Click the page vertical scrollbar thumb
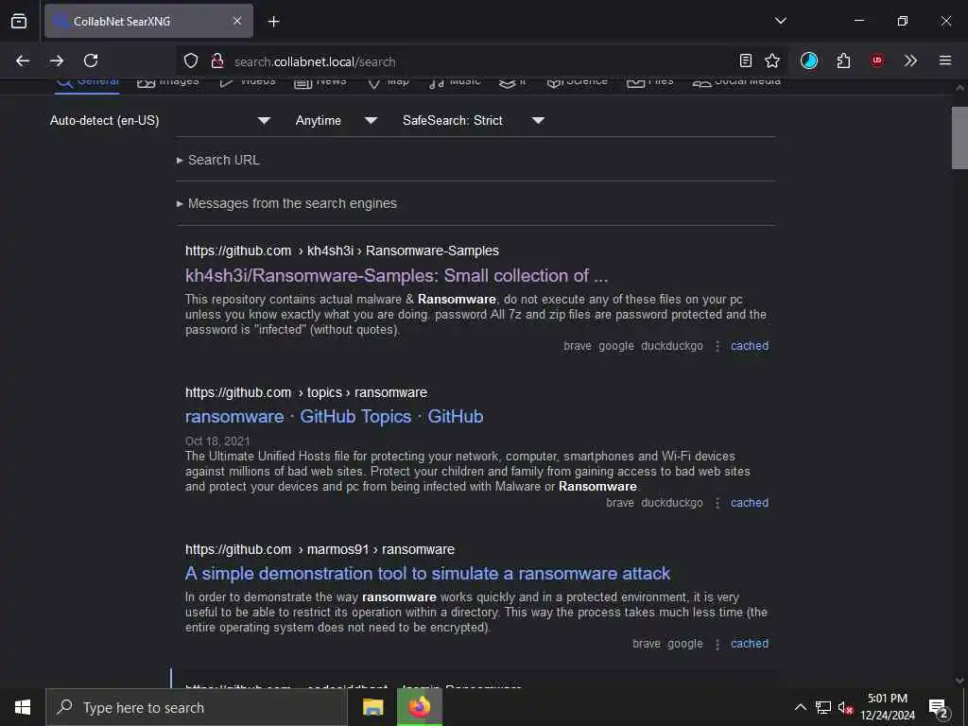 [x=959, y=138]
